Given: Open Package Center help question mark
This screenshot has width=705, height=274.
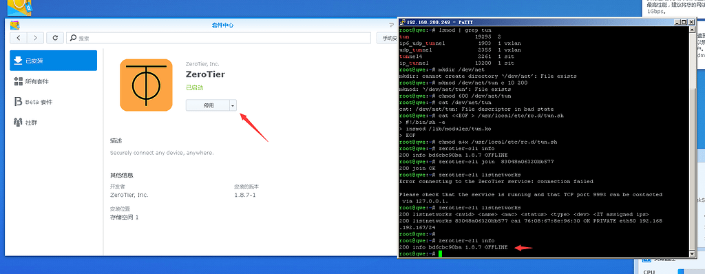Looking at the screenshot, I should [x=391, y=25].
